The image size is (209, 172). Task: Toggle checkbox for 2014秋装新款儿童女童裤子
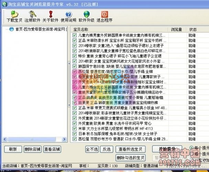coord(75,51)
